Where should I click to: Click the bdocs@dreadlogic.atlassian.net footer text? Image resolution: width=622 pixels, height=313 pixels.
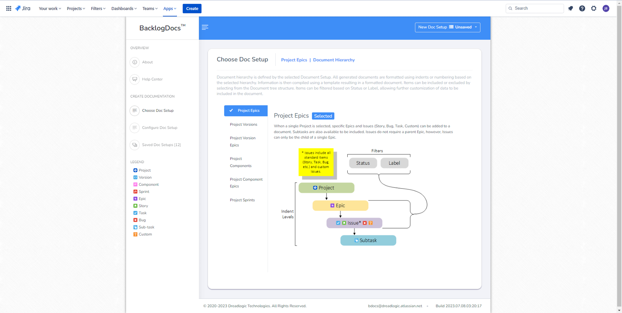pos(395,306)
